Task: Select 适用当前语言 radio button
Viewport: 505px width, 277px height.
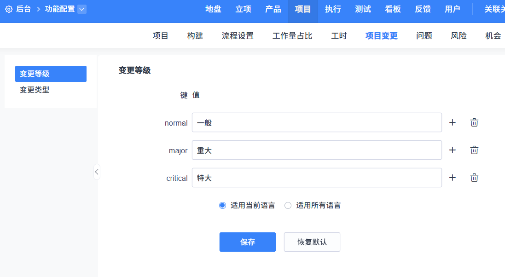Action: pyautogui.click(x=223, y=206)
